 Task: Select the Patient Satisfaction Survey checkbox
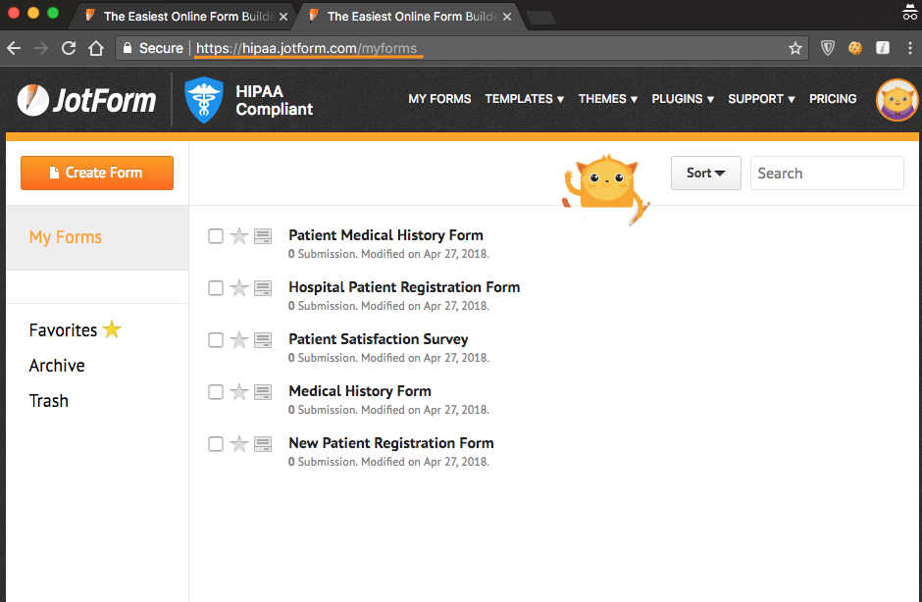point(216,340)
